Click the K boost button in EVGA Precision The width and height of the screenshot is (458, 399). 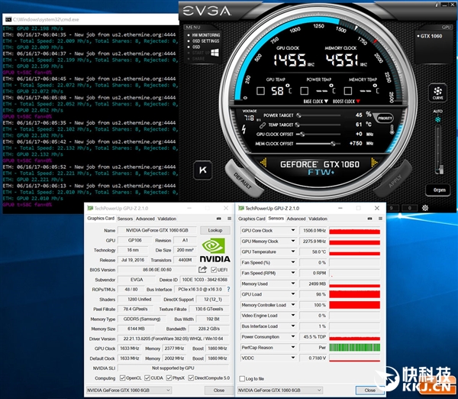(203, 170)
